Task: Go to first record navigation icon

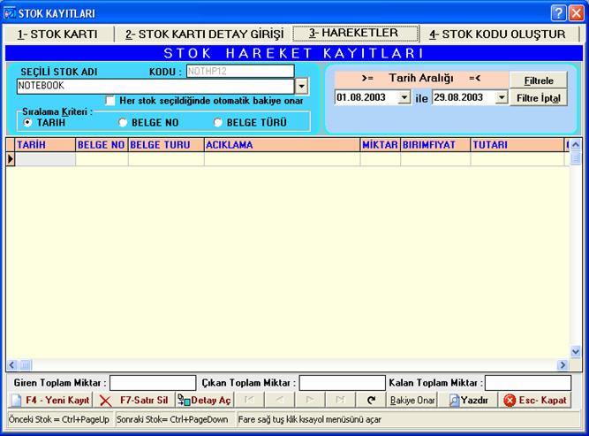Action: 249,400
